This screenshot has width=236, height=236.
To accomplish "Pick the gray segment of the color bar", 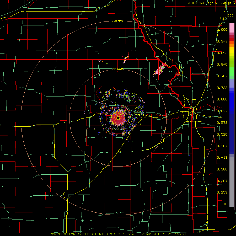I will (232, 182).
